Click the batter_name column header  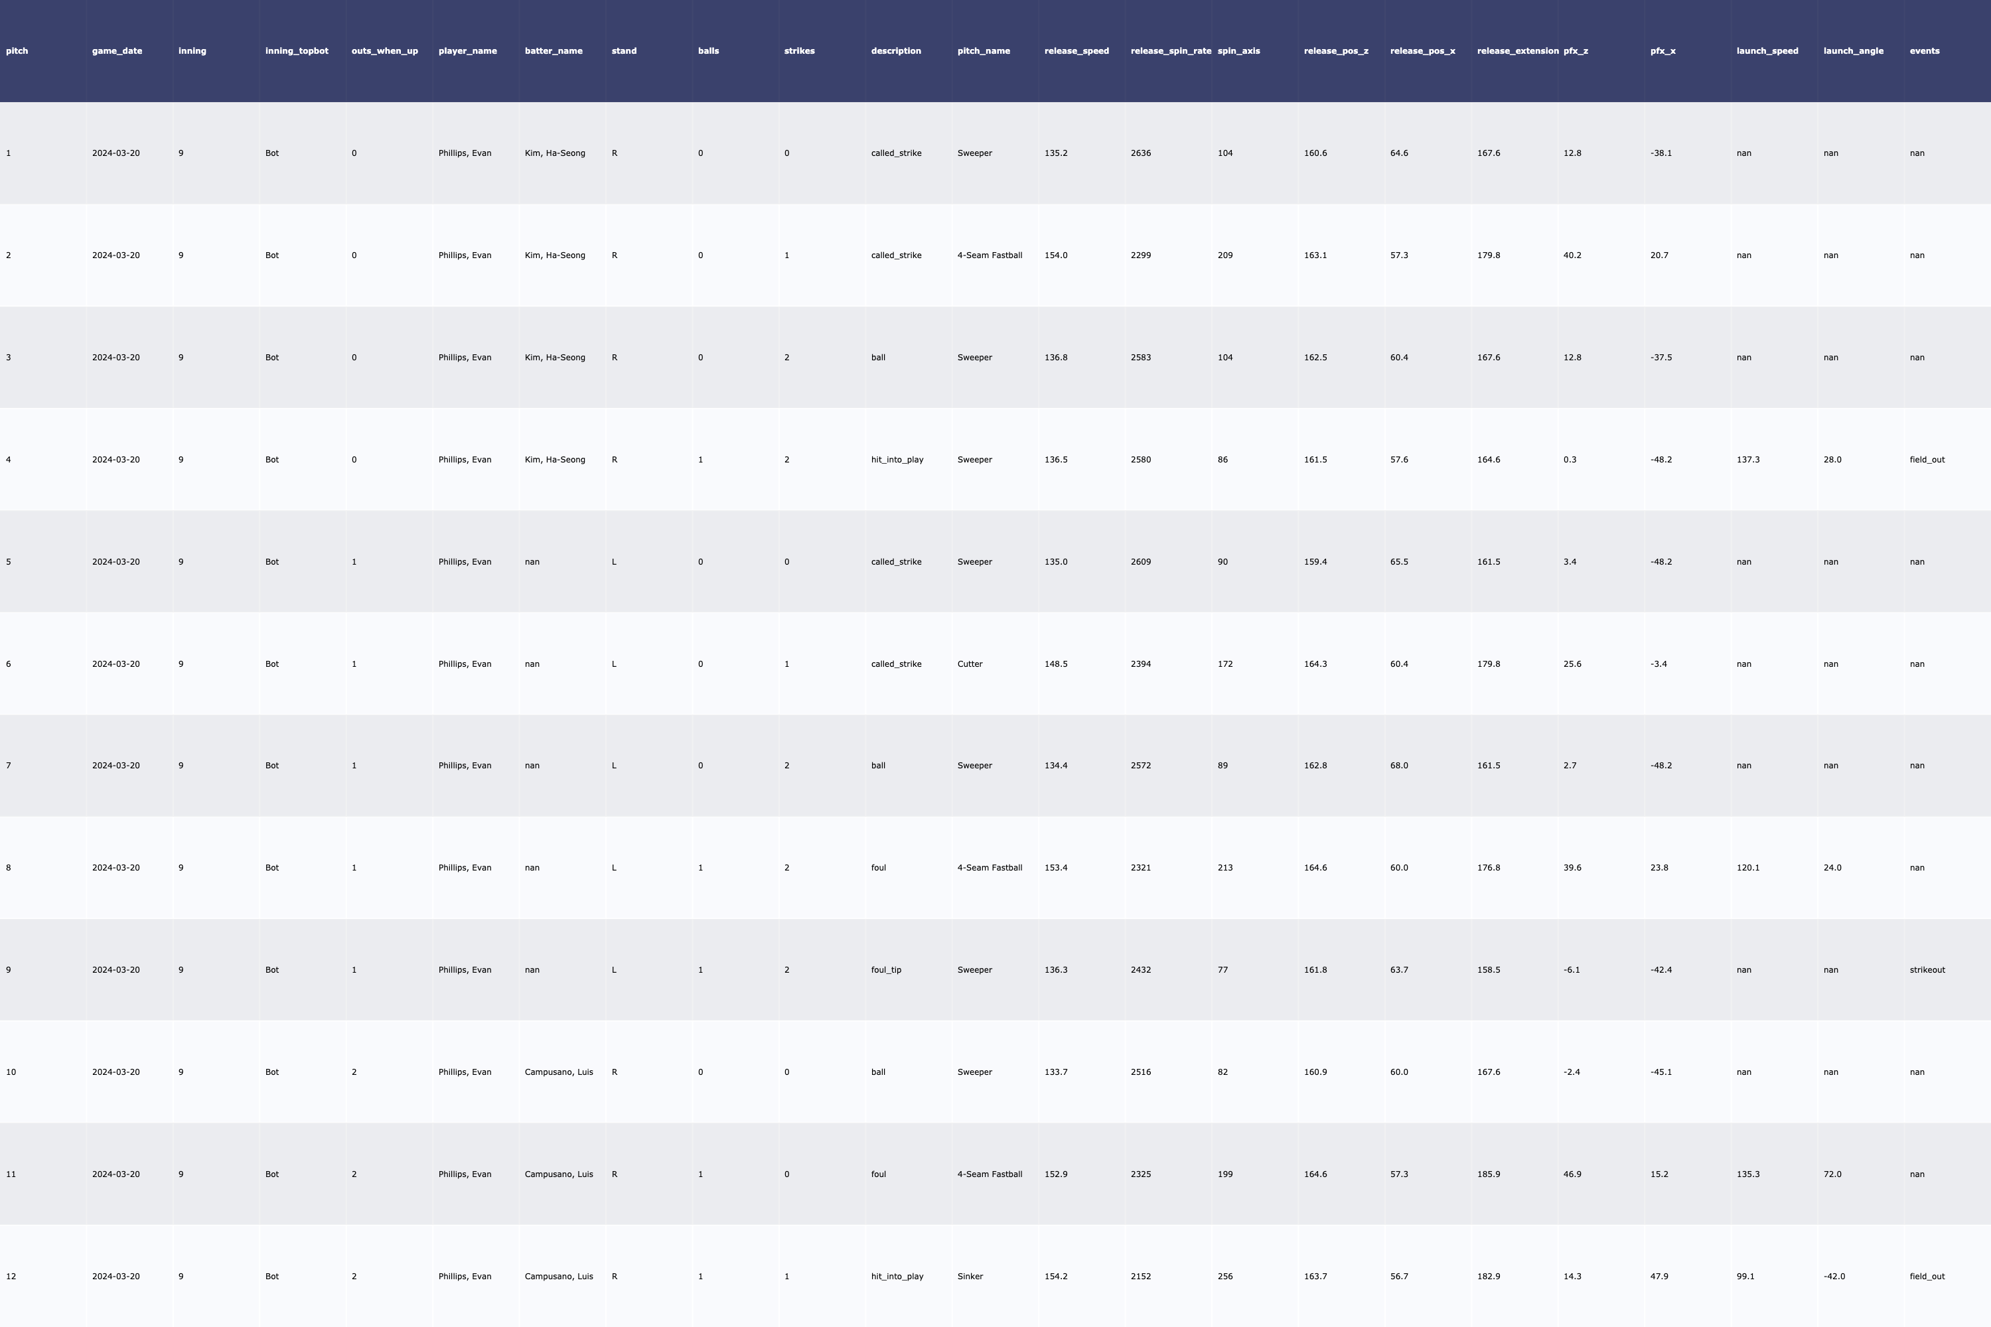(553, 51)
